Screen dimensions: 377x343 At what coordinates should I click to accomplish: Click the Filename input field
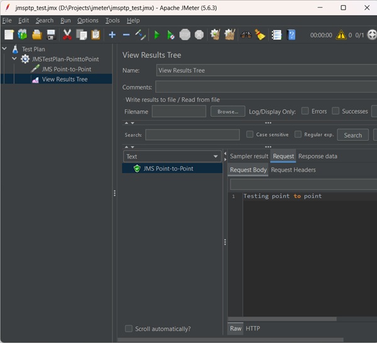pos(179,112)
